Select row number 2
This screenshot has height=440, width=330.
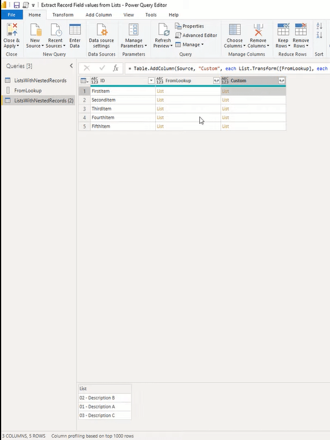point(84,100)
